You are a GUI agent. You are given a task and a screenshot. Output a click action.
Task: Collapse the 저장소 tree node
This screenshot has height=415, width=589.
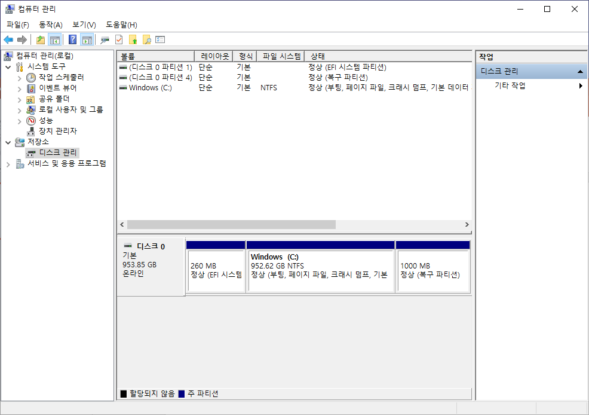(x=8, y=143)
